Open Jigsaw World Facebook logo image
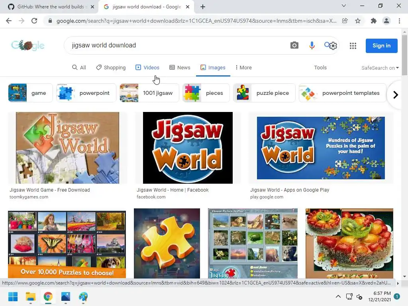The height and width of the screenshot is (306, 408). (188, 148)
